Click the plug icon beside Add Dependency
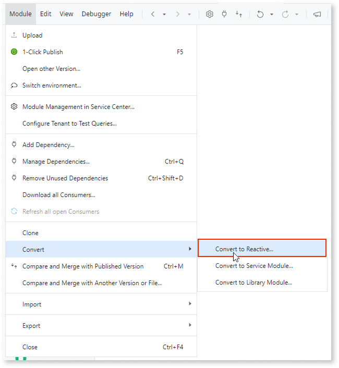The height and width of the screenshot is (368, 339). 14,144
